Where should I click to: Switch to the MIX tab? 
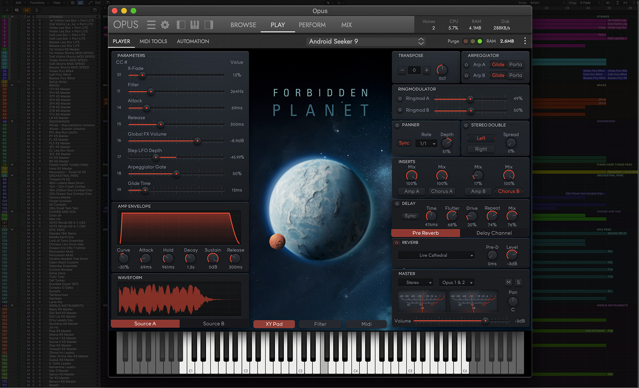(346, 25)
